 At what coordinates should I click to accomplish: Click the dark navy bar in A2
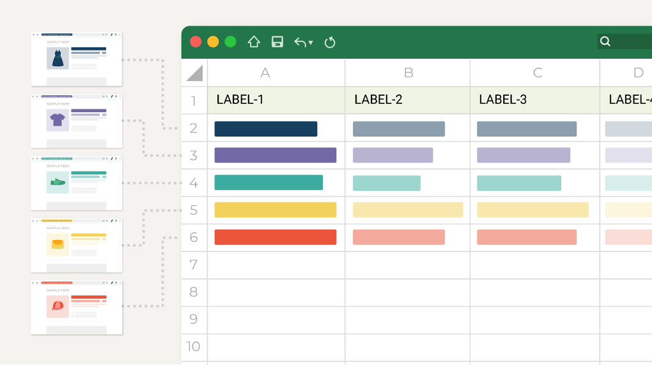click(266, 129)
